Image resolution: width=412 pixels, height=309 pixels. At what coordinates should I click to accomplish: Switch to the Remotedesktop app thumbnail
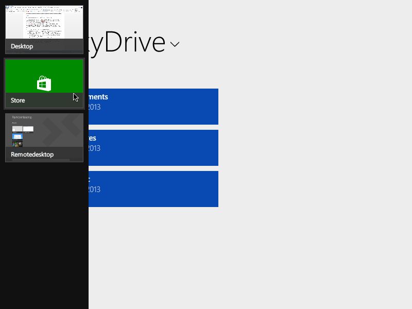[x=44, y=138]
